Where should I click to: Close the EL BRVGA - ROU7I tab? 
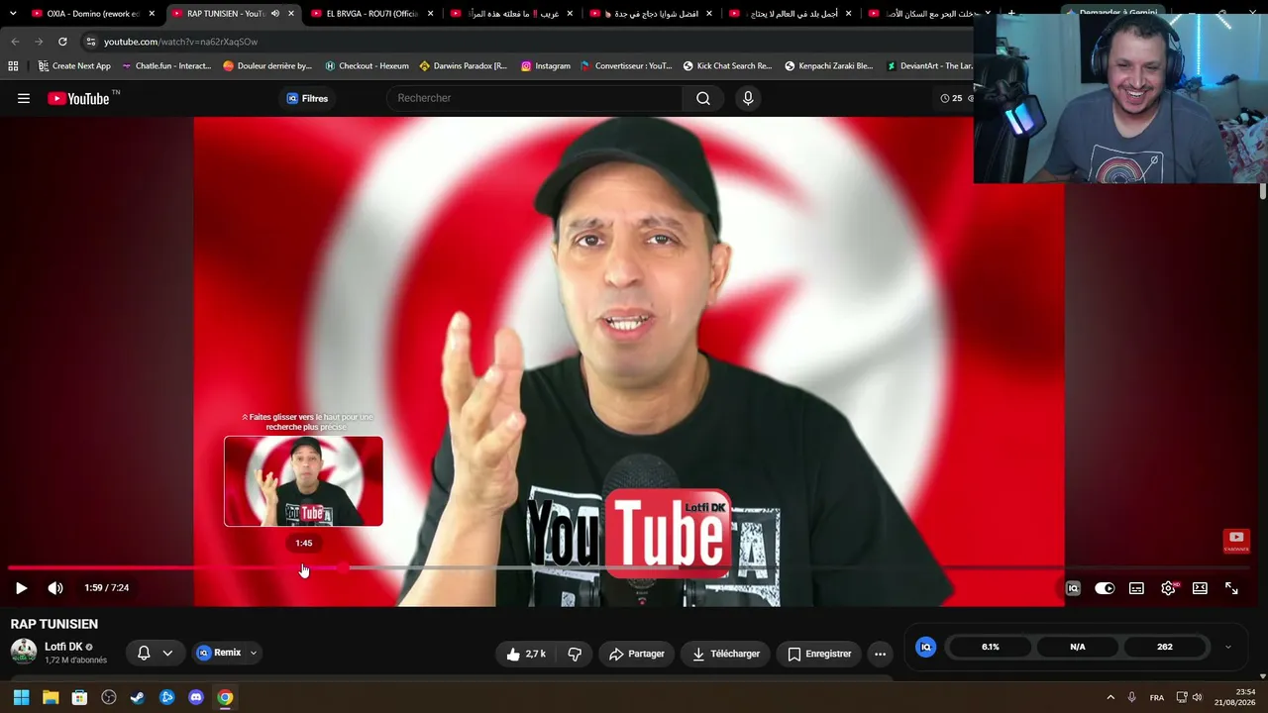point(430,14)
